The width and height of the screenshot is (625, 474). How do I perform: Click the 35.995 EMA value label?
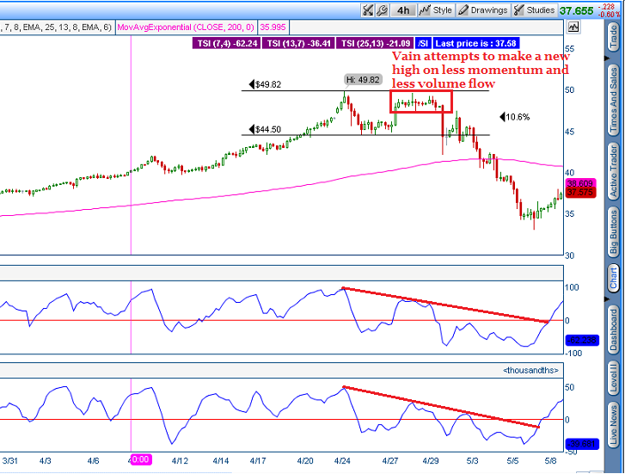coord(273,28)
